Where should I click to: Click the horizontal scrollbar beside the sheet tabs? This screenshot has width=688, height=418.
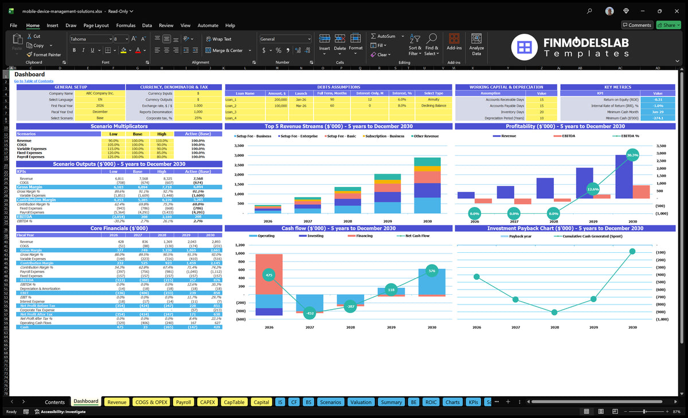(596, 402)
